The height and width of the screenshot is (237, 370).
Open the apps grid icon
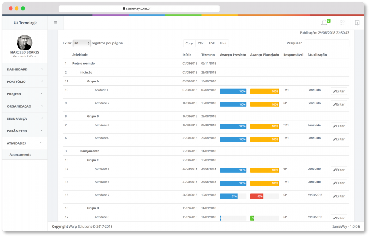coord(342,23)
